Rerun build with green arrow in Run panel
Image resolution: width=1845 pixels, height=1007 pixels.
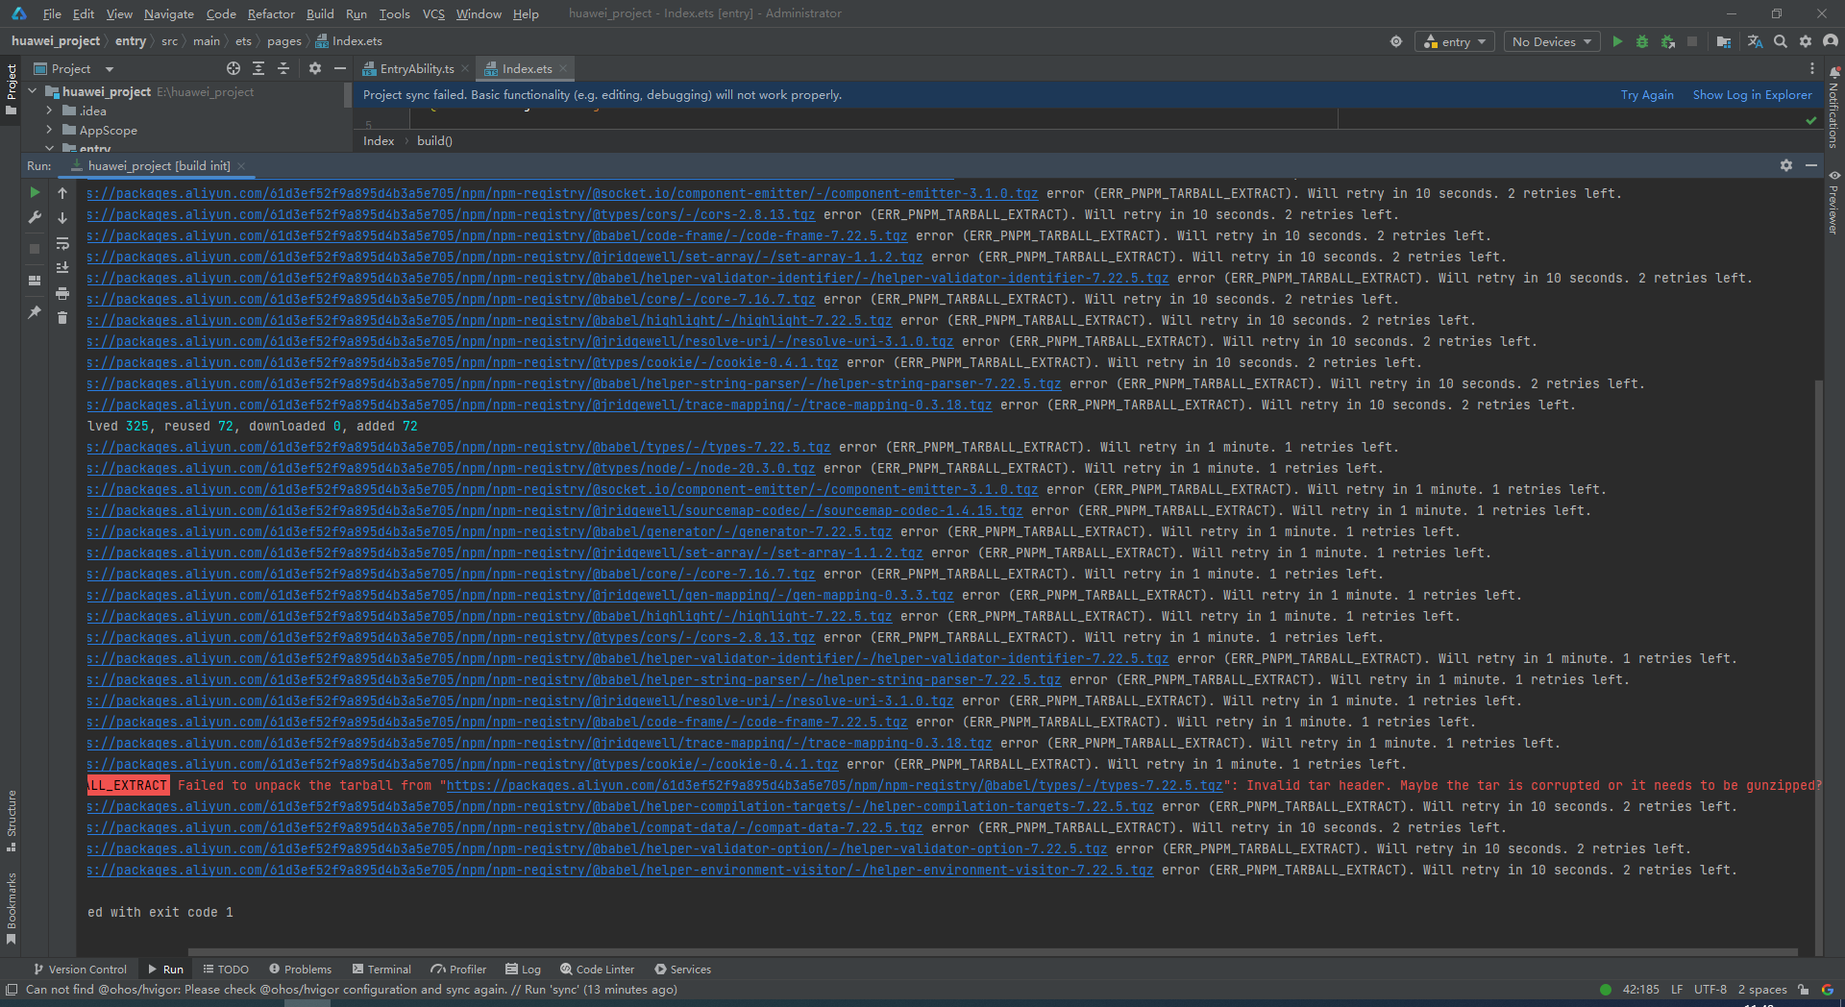[35, 193]
